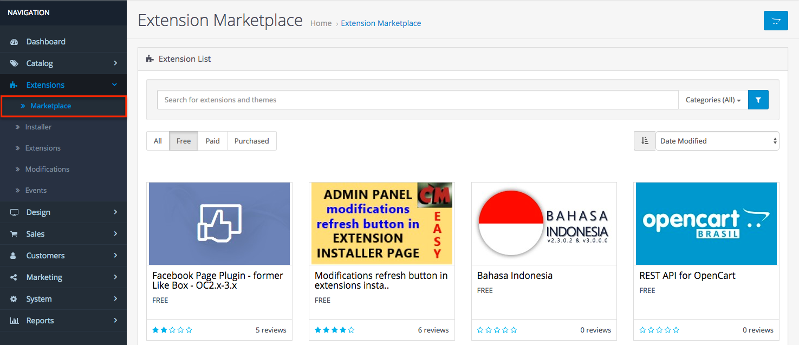Click '0 reviews' on REST API card

click(x=758, y=330)
